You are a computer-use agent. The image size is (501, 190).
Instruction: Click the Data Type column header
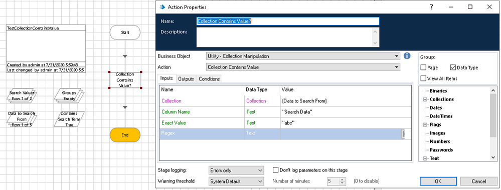(262, 90)
